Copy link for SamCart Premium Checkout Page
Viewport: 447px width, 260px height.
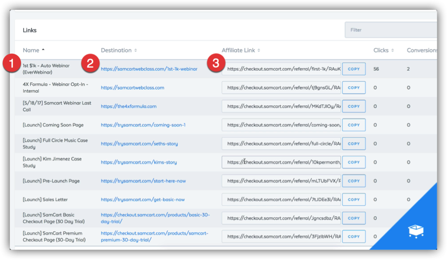(x=354, y=236)
